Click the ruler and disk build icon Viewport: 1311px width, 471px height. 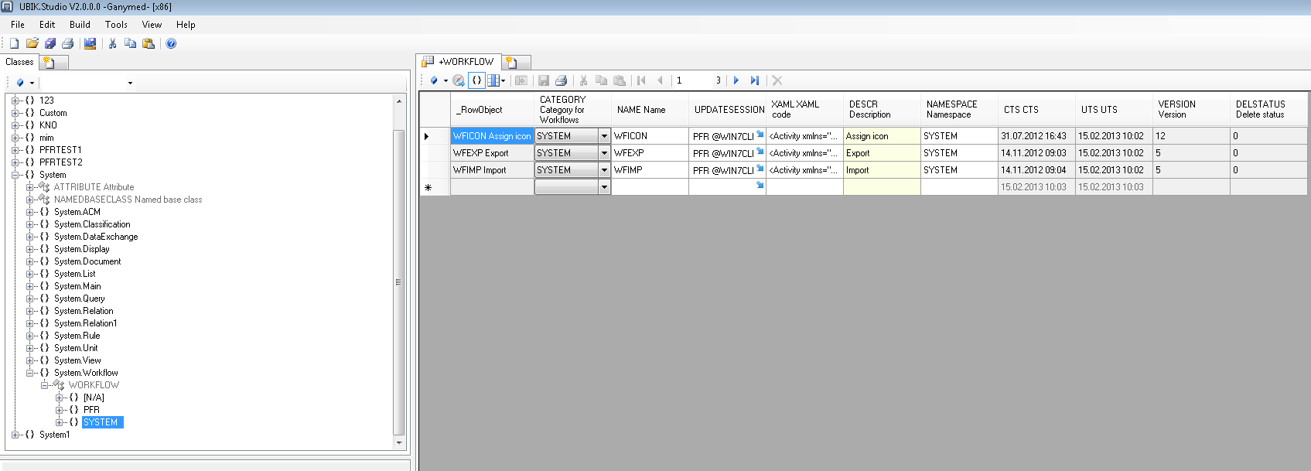[x=90, y=44]
